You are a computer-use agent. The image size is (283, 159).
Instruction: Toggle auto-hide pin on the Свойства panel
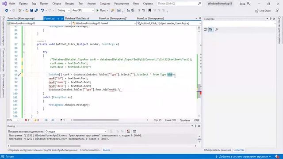[271, 19]
